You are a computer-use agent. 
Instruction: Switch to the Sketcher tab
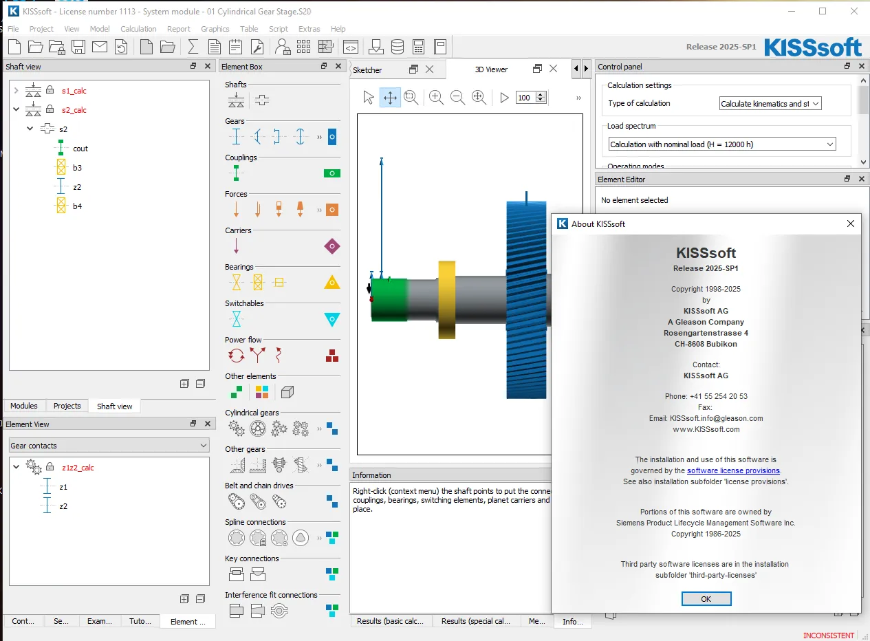367,70
